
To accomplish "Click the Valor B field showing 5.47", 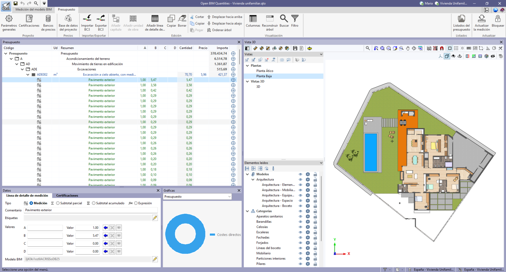I will [x=87, y=235].
